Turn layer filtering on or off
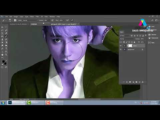The image size is (160, 120). pos(146,35)
